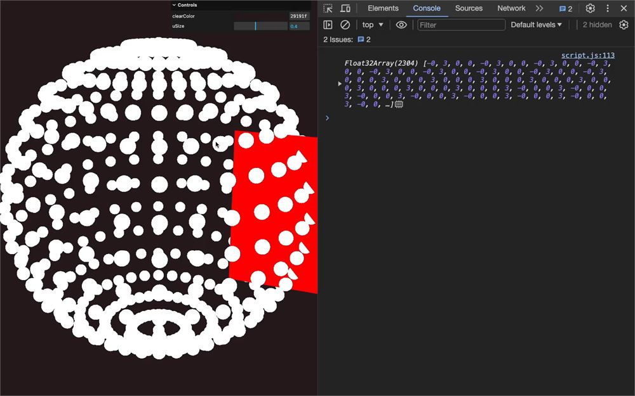Click the uSize label

(x=178, y=26)
